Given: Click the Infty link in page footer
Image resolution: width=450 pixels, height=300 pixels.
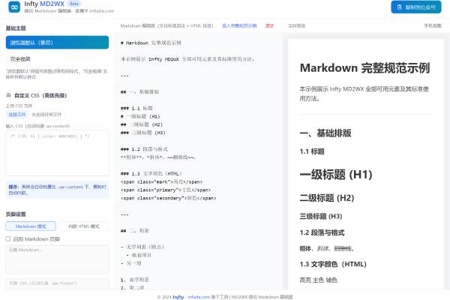Looking at the screenshot, I should [x=178, y=297].
